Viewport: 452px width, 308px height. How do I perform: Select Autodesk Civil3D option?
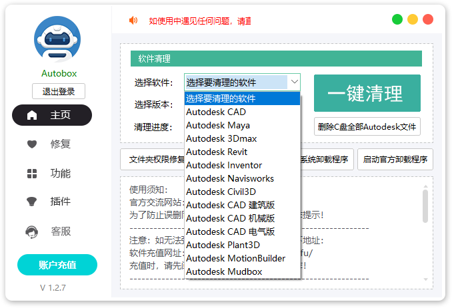coord(242,192)
